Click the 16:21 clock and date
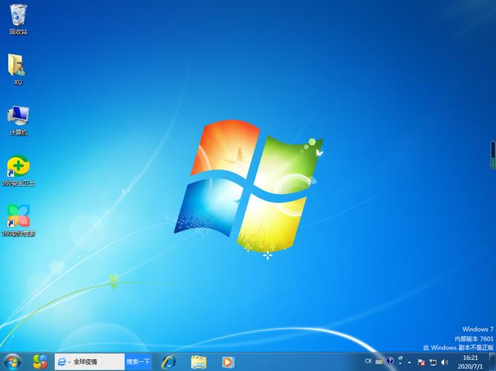496x371 pixels. point(469,361)
